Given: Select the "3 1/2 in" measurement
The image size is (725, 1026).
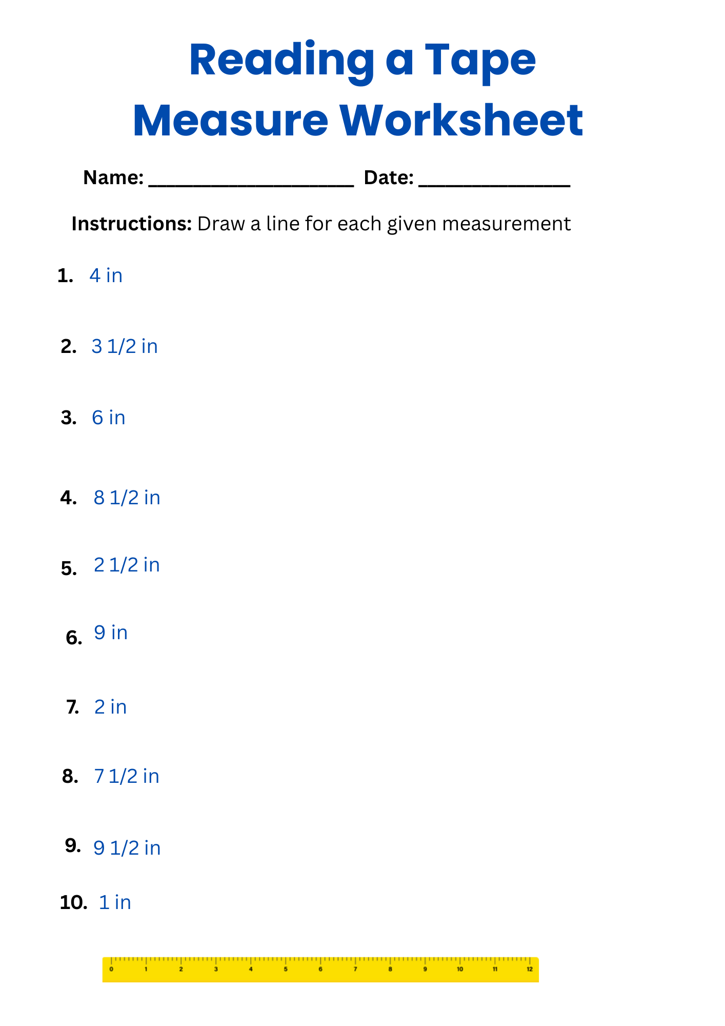Looking at the screenshot, I should (125, 347).
